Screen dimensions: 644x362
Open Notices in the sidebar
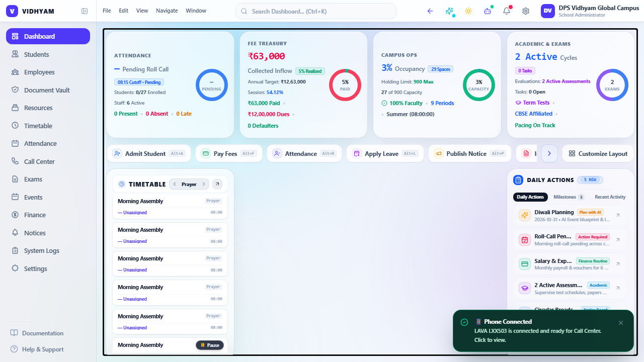48,233
